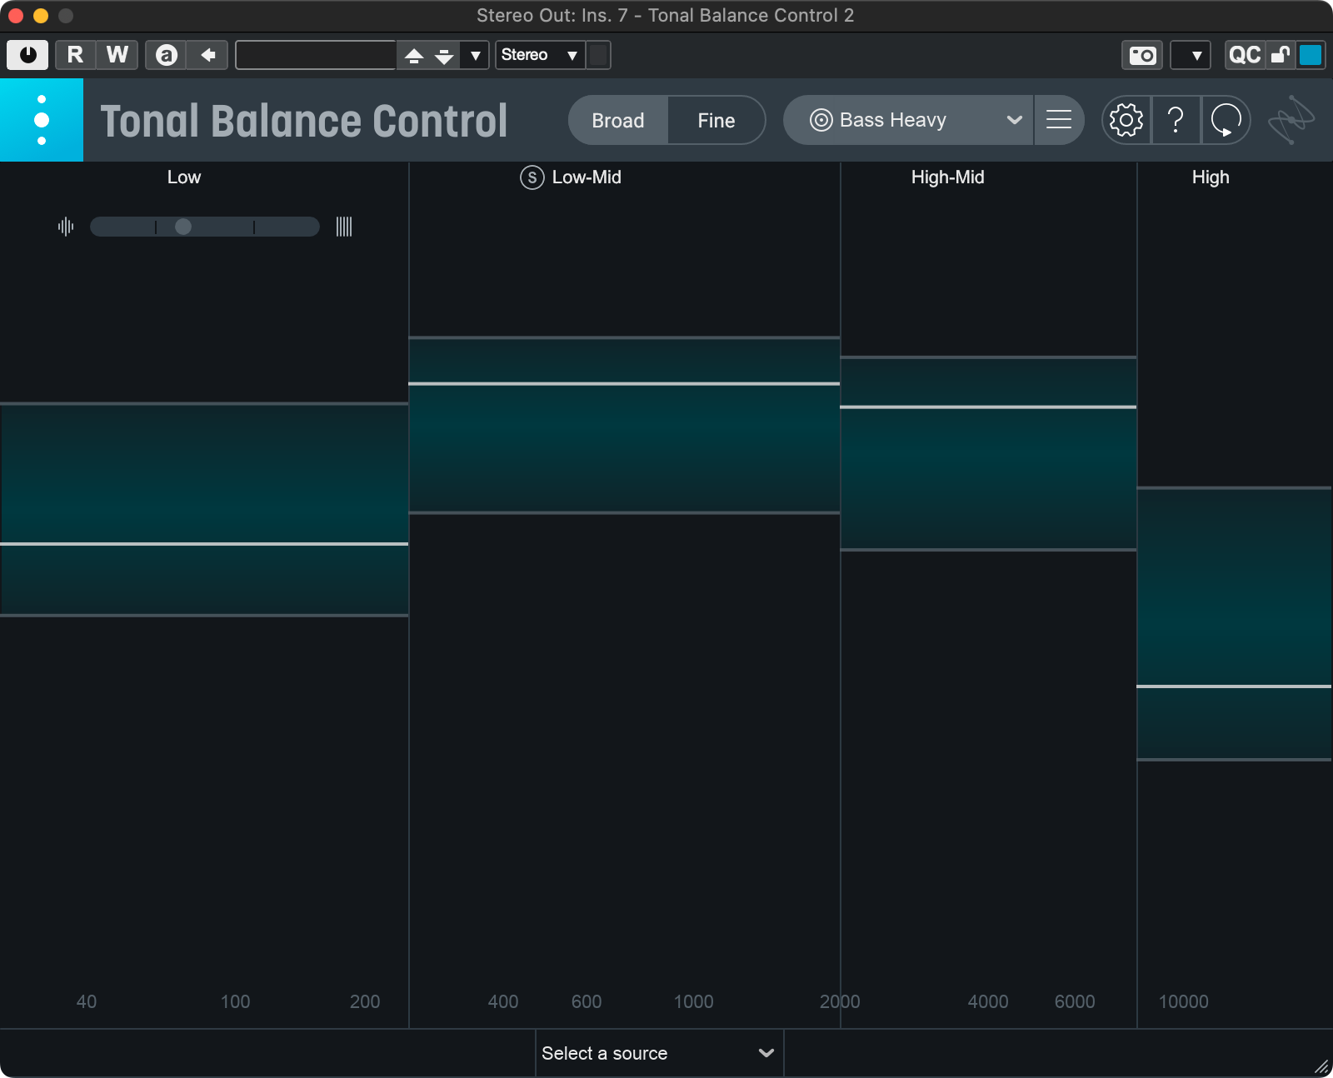Image resolution: width=1333 pixels, height=1078 pixels.
Task: Switch to the Fine view
Action: [x=716, y=120]
